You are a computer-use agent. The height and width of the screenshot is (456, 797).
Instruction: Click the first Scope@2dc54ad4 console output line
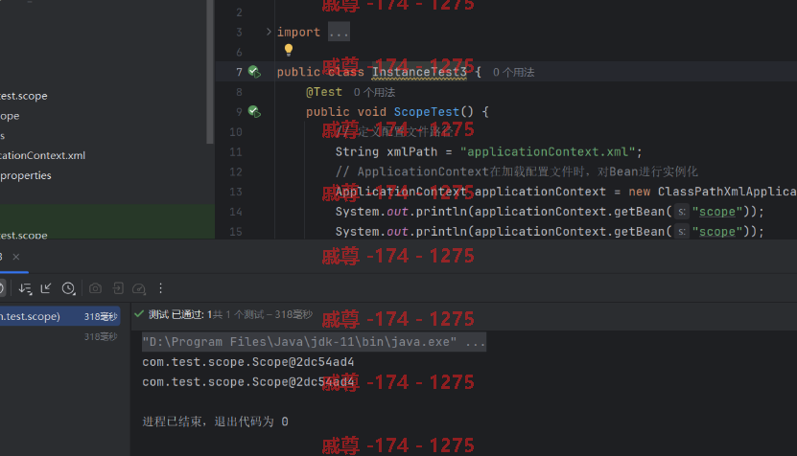coord(248,362)
